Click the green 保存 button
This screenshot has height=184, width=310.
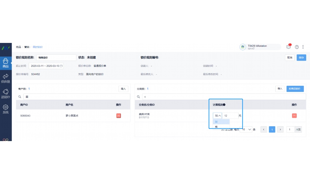pos(301,57)
